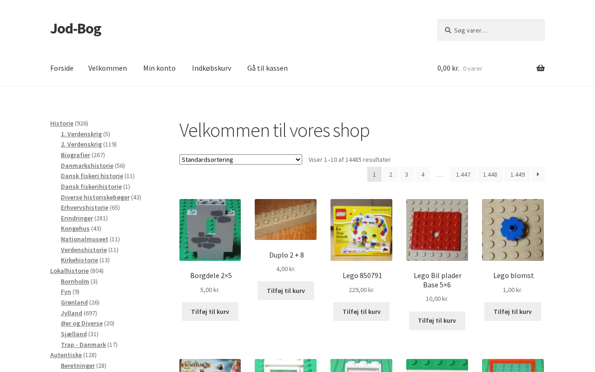
Task: Open the Standardsortering sorting dropdown
Action: click(x=240, y=159)
